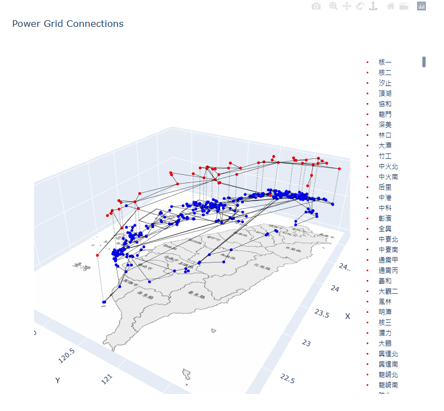Open Plotly website via the logo icon
The height and width of the screenshot is (411, 444).
(421, 7)
